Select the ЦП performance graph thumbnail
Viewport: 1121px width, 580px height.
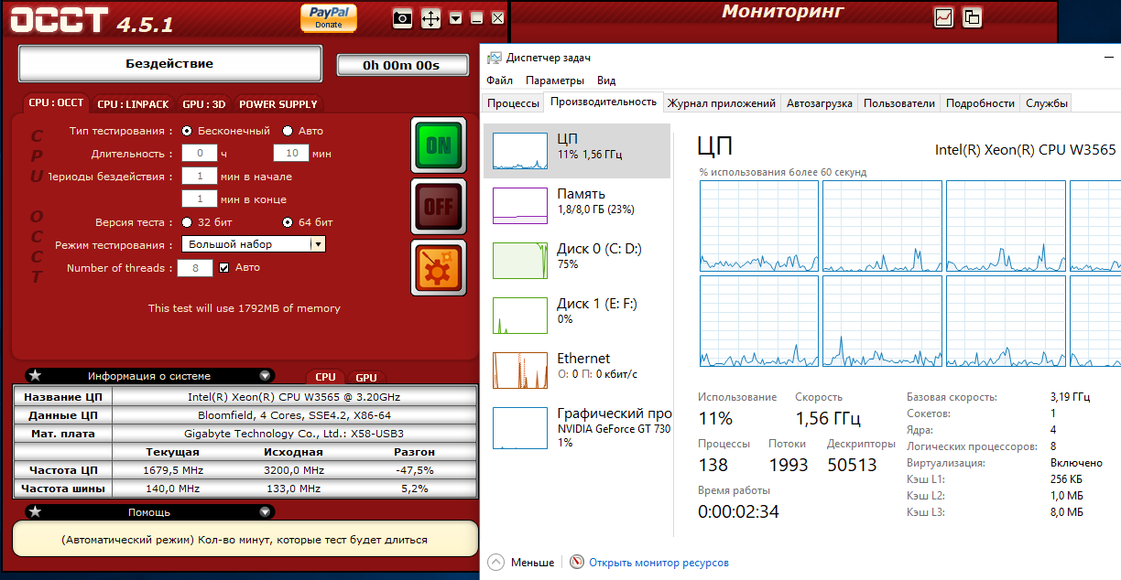click(520, 151)
